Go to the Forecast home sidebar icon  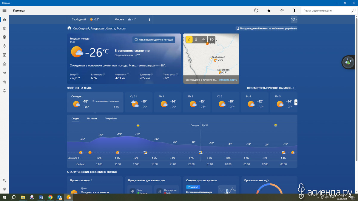[4, 19]
